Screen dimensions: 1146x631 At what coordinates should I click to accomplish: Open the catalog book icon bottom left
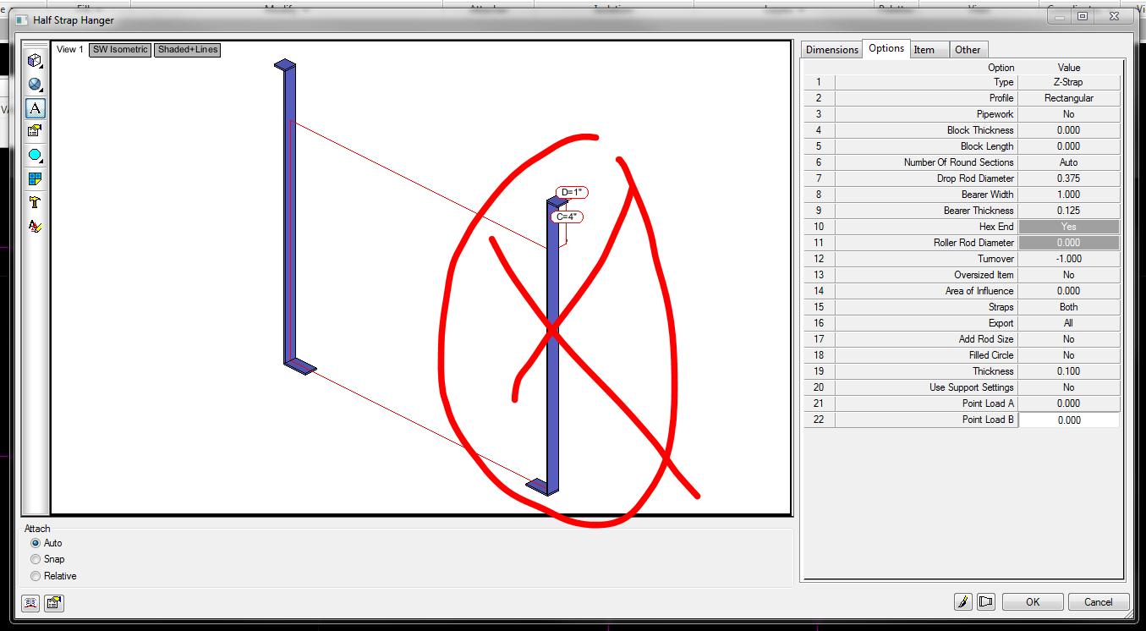(30, 603)
